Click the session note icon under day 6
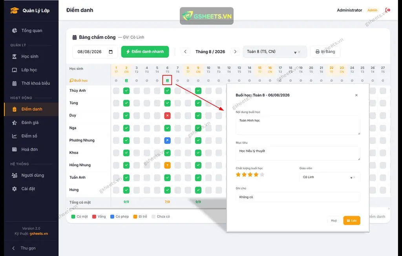Viewport: 402px width, 256px height. point(167,81)
